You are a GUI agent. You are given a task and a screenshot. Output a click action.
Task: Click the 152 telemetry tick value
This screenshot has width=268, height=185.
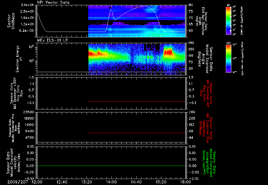pyautogui.click(x=192, y=125)
